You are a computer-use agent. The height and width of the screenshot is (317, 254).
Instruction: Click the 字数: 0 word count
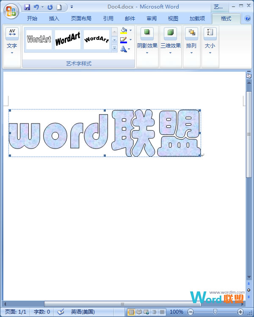tap(42, 312)
